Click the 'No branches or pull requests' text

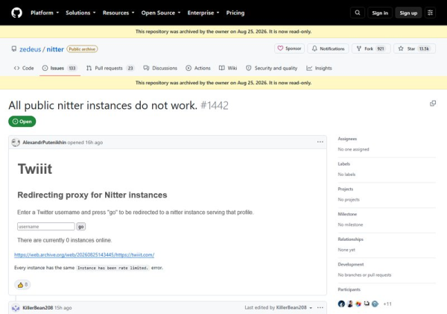[364, 275]
